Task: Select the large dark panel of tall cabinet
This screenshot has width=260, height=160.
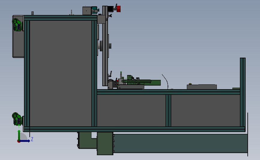Action: click(61, 73)
